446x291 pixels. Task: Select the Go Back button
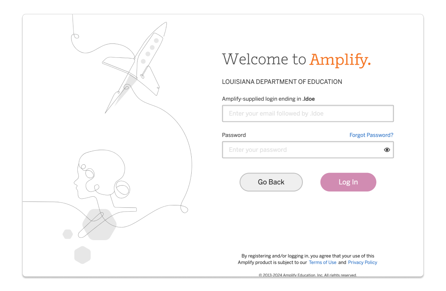point(271,182)
